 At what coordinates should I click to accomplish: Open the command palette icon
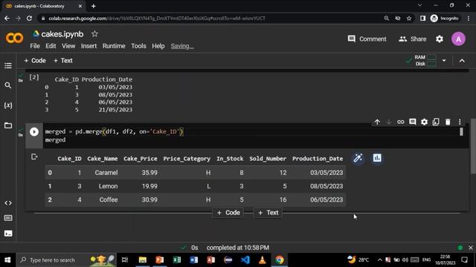(x=8, y=218)
